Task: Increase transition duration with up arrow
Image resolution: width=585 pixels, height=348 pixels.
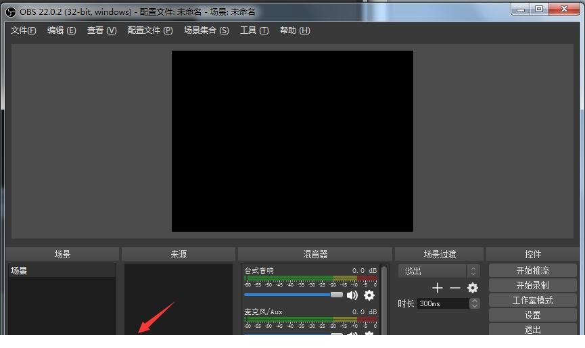Action: [x=475, y=301]
